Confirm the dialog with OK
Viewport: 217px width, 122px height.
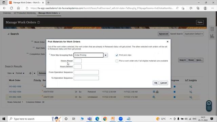[156, 83]
